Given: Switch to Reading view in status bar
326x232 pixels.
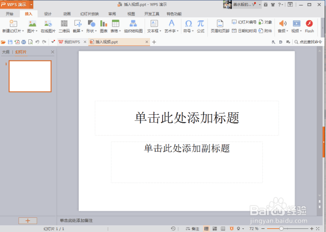Looking at the screenshot, I should click(x=223, y=229).
